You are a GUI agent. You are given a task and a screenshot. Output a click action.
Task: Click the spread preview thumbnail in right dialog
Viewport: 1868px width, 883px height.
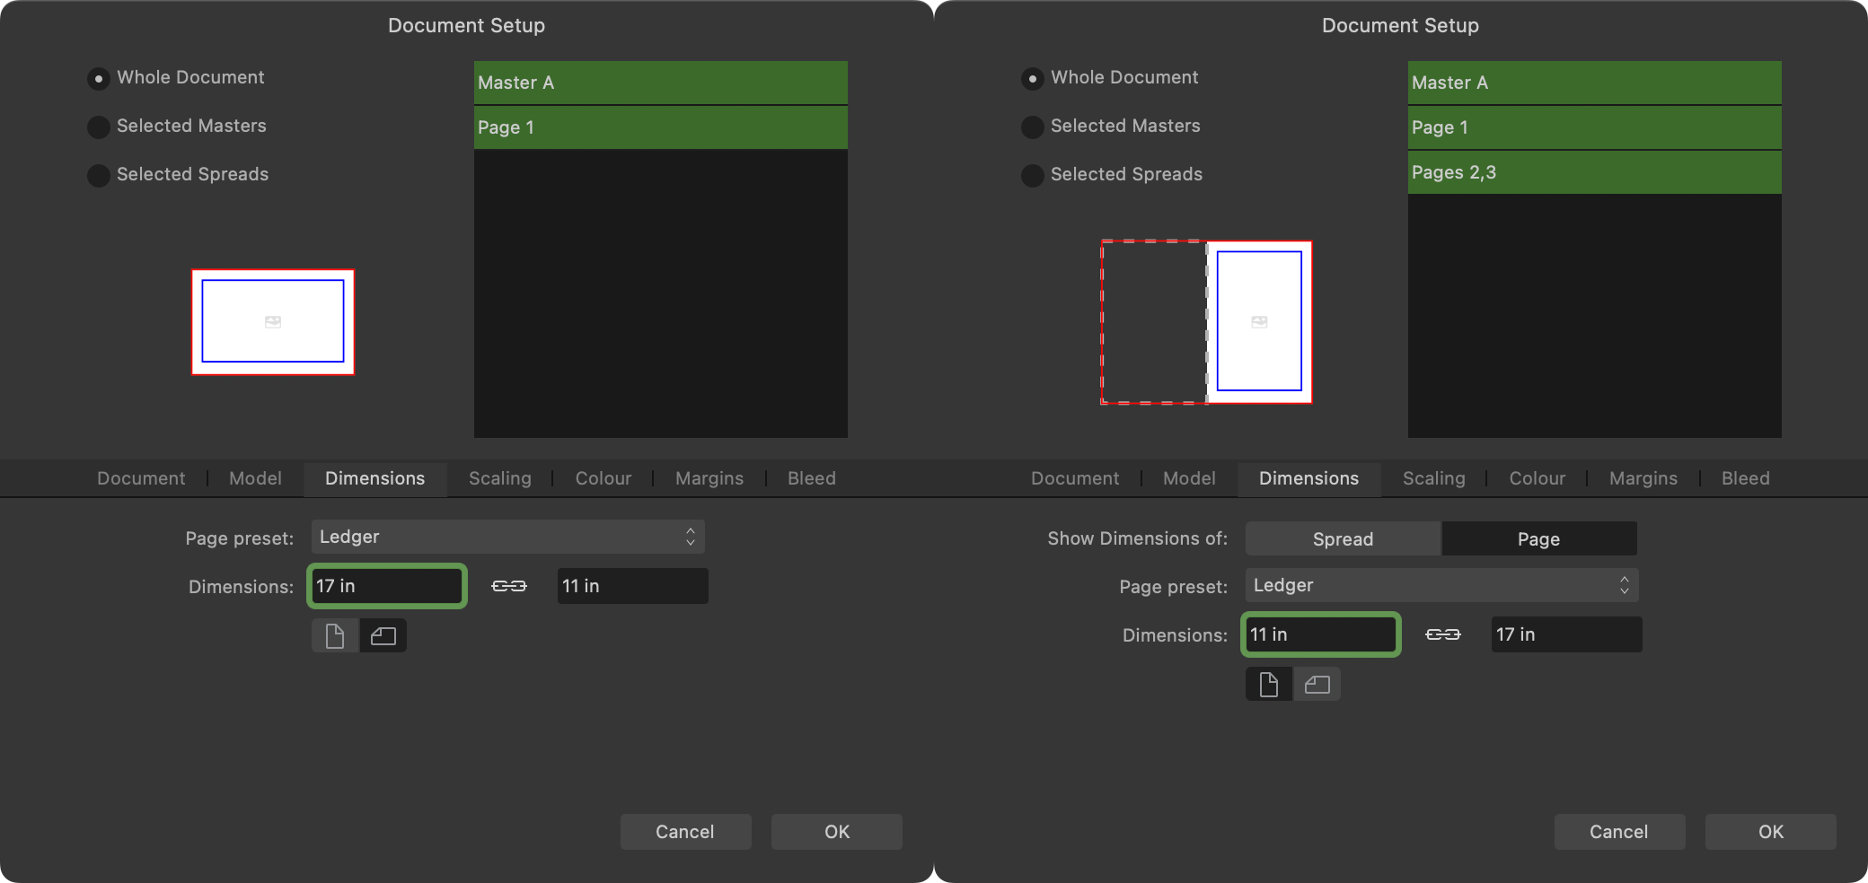[x=1205, y=322]
